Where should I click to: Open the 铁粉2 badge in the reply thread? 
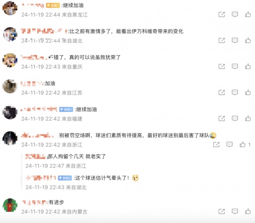(65, 178)
